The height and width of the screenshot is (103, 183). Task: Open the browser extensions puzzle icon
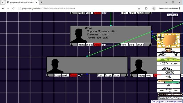pos(146,8)
